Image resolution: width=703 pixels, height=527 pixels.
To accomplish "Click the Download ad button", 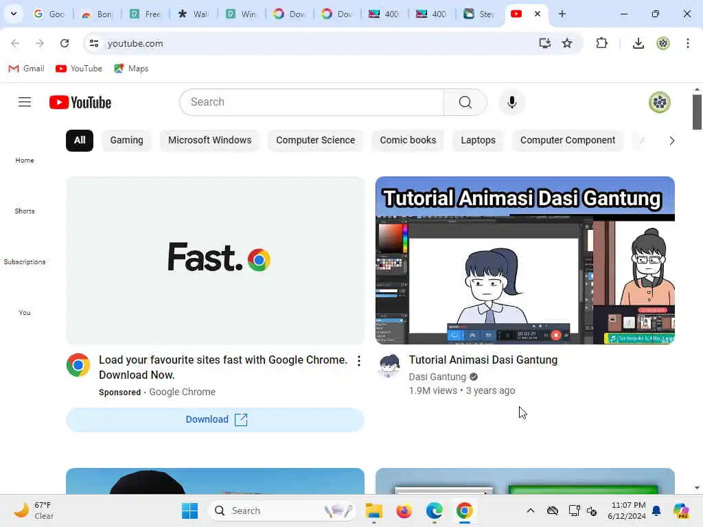I will [x=215, y=419].
